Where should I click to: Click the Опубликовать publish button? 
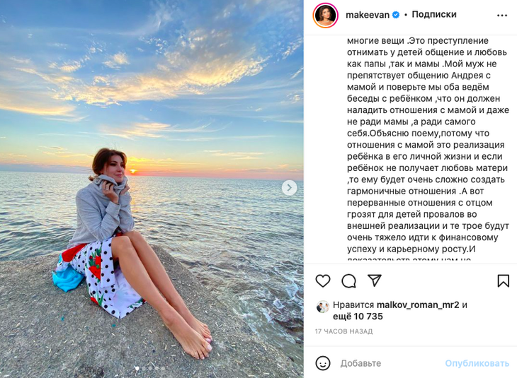(477, 363)
